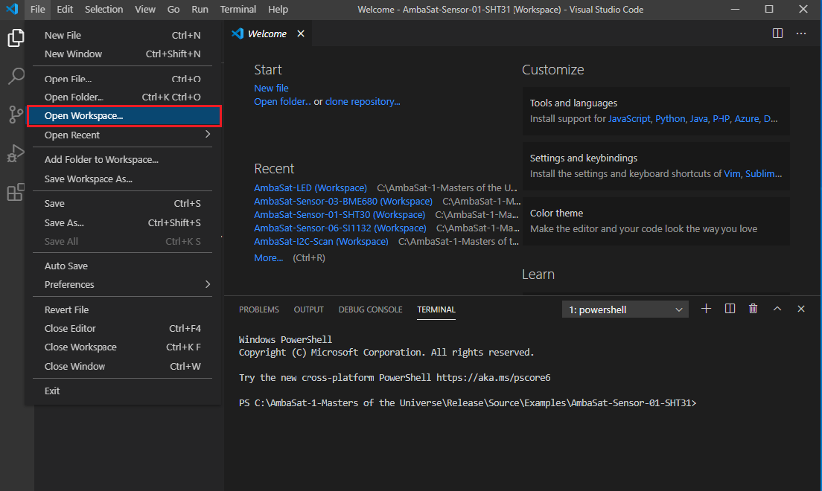822x491 pixels.
Task: Select the Welcome editor tab
Action: coord(267,33)
